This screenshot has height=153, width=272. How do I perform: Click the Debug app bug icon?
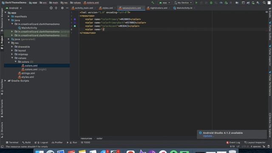coord(211,3)
